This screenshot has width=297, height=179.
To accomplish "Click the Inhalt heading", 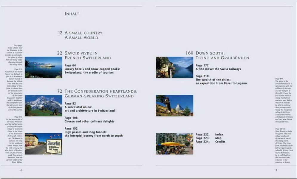I will pyautogui.click(x=72, y=14).
